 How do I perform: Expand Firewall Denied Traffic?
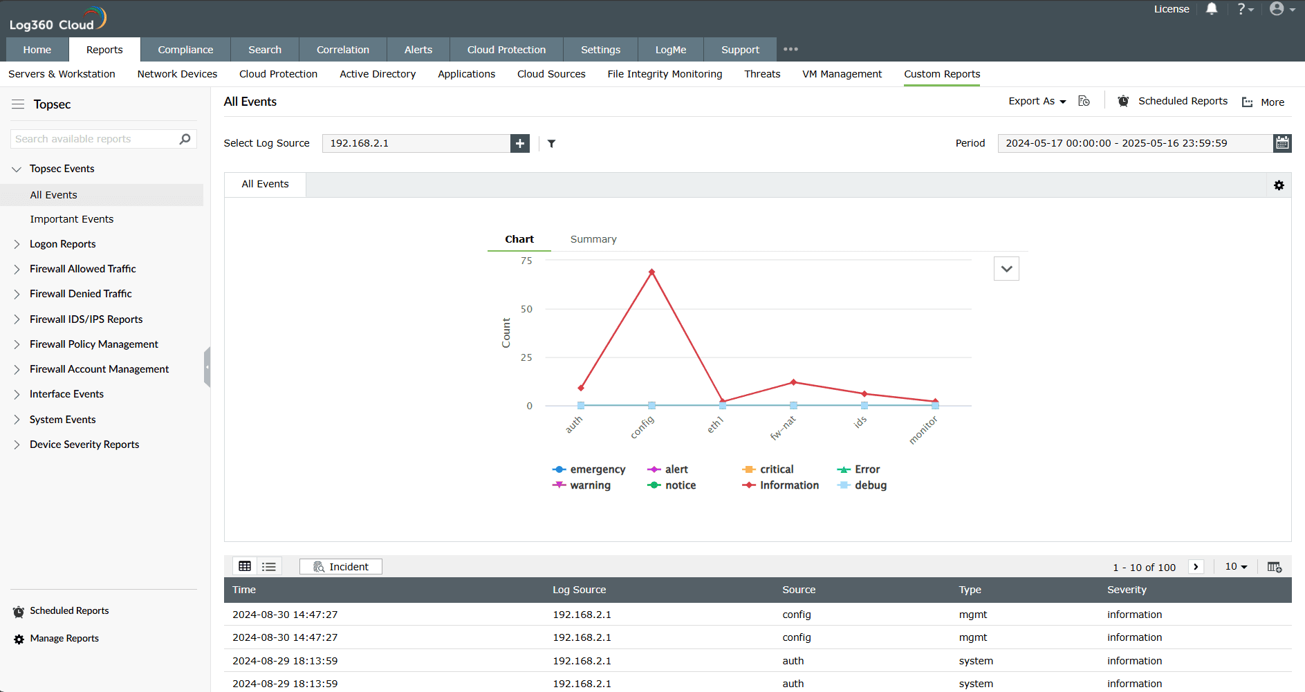click(x=17, y=294)
